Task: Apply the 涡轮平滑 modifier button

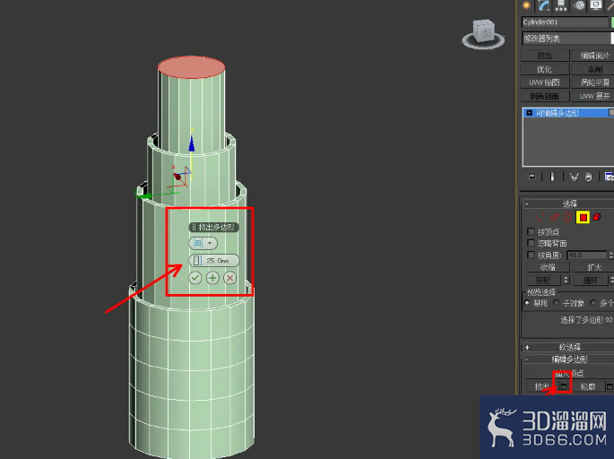Action: (x=592, y=82)
